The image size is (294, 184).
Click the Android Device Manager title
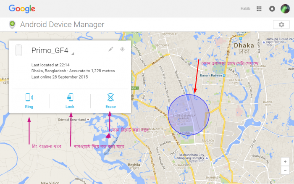[62, 24]
